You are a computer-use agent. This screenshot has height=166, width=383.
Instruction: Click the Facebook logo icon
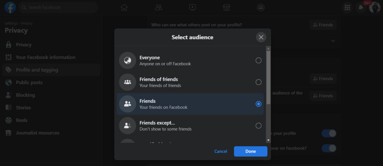10,7
